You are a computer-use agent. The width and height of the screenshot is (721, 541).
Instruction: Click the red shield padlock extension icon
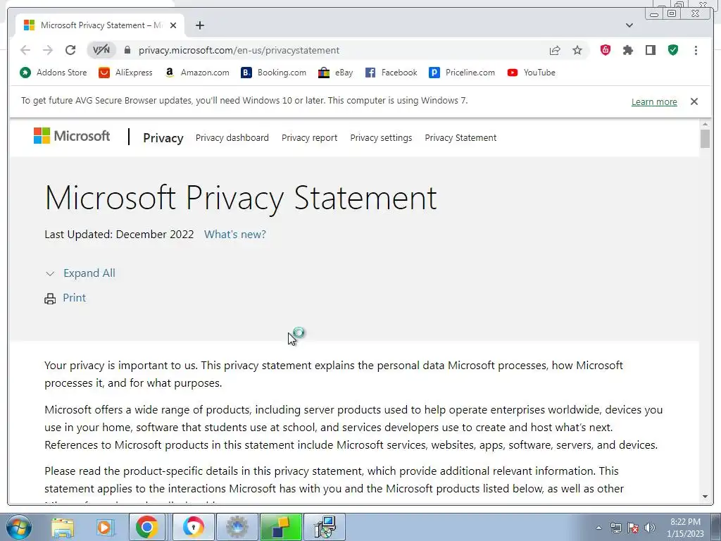click(606, 50)
